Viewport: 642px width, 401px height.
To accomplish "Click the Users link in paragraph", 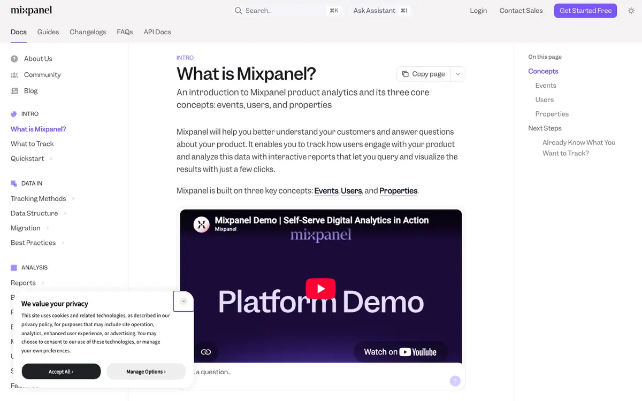I will click(351, 191).
